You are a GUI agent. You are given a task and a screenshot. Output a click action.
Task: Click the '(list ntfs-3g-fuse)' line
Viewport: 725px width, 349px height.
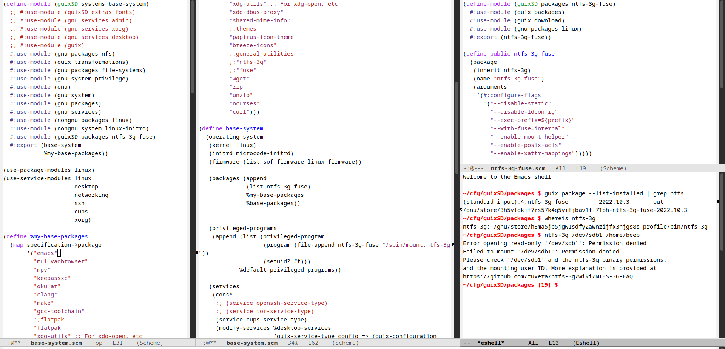[x=279, y=187]
